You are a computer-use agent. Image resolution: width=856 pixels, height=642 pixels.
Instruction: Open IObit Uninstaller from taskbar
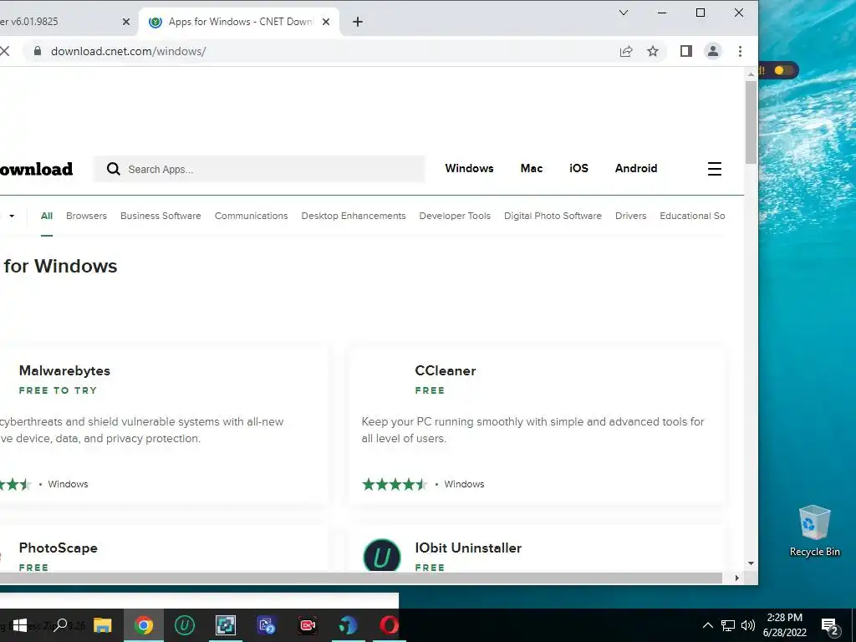(185, 625)
